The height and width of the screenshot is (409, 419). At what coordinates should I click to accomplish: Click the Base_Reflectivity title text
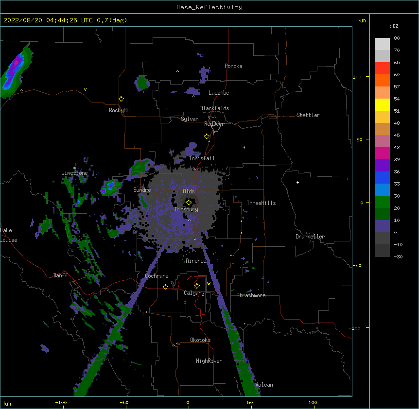click(209, 7)
